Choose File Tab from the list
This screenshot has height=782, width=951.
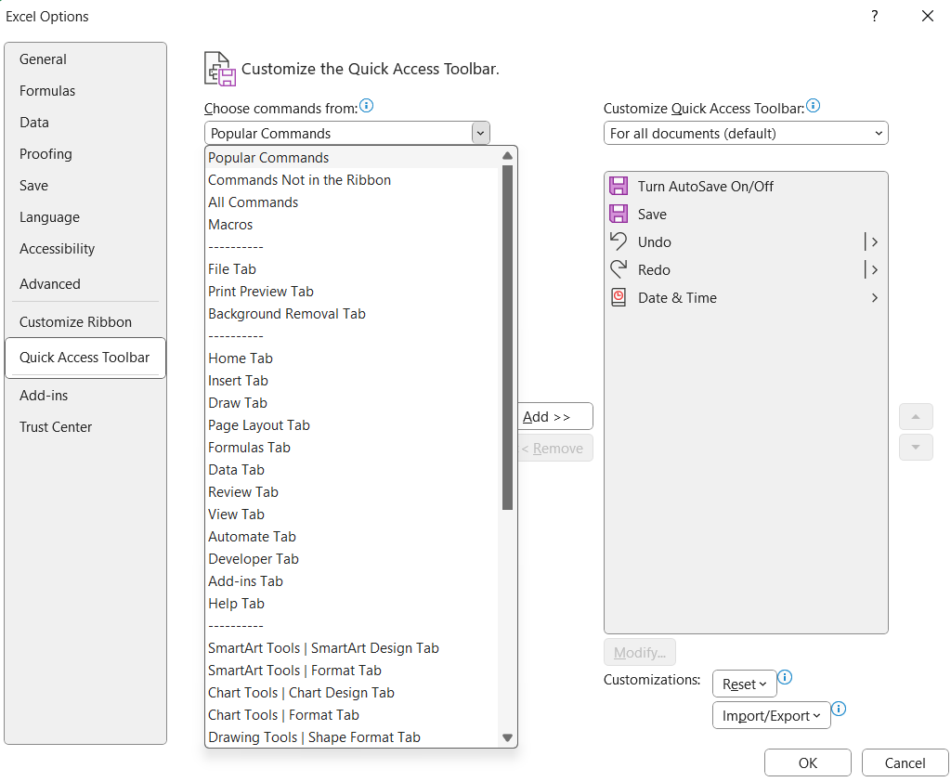(353, 268)
